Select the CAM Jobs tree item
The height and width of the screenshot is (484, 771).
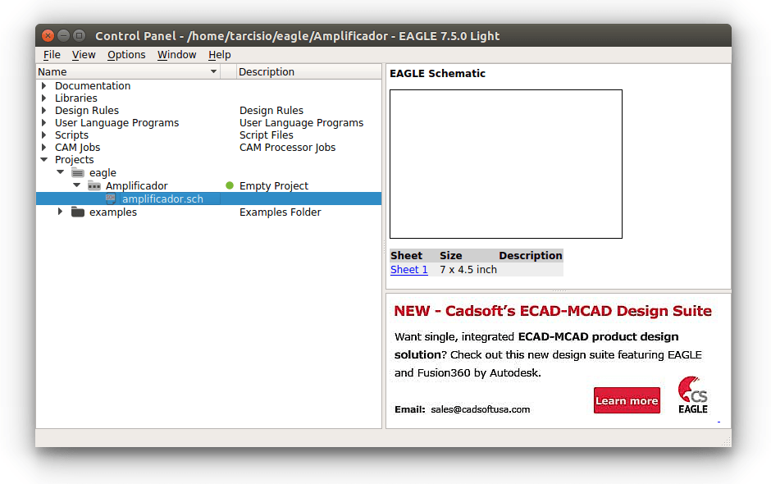(77, 148)
